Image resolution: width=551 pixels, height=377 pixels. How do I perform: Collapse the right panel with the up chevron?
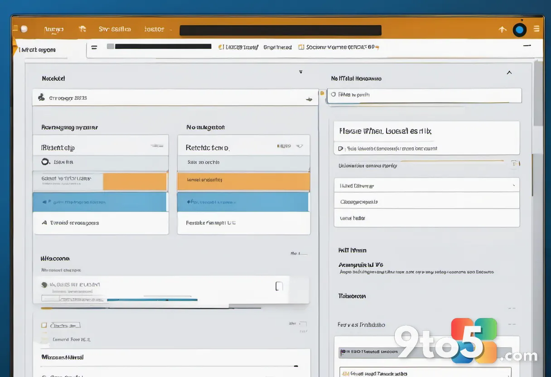coord(509,72)
